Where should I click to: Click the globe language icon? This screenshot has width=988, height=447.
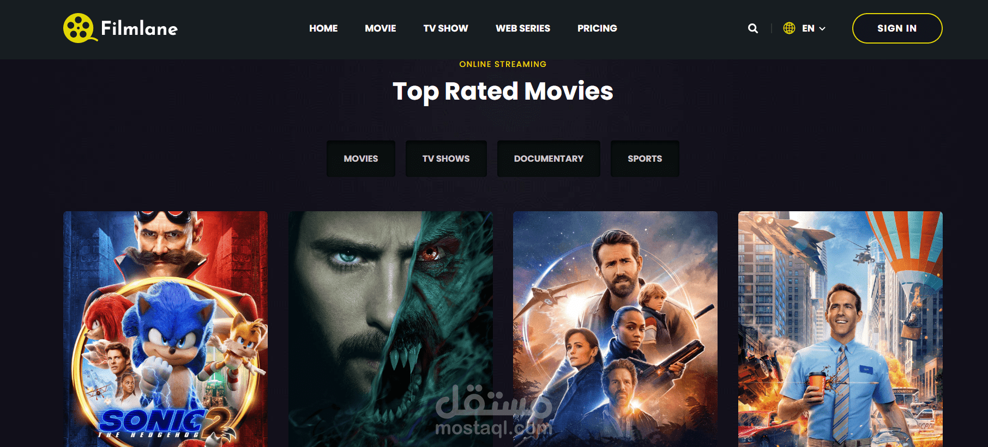[789, 28]
